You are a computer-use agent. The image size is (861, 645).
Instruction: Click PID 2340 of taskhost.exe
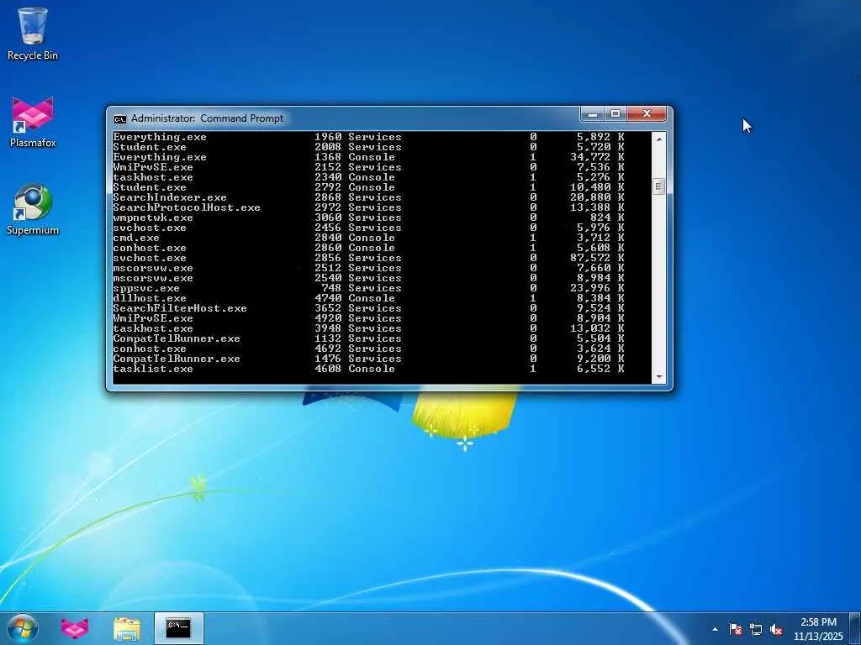(328, 177)
